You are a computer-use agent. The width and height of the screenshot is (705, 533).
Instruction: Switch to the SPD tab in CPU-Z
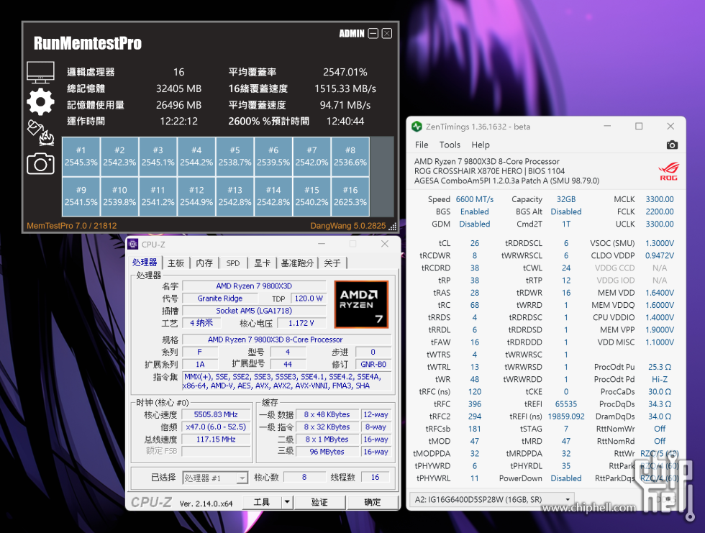pyautogui.click(x=233, y=263)
